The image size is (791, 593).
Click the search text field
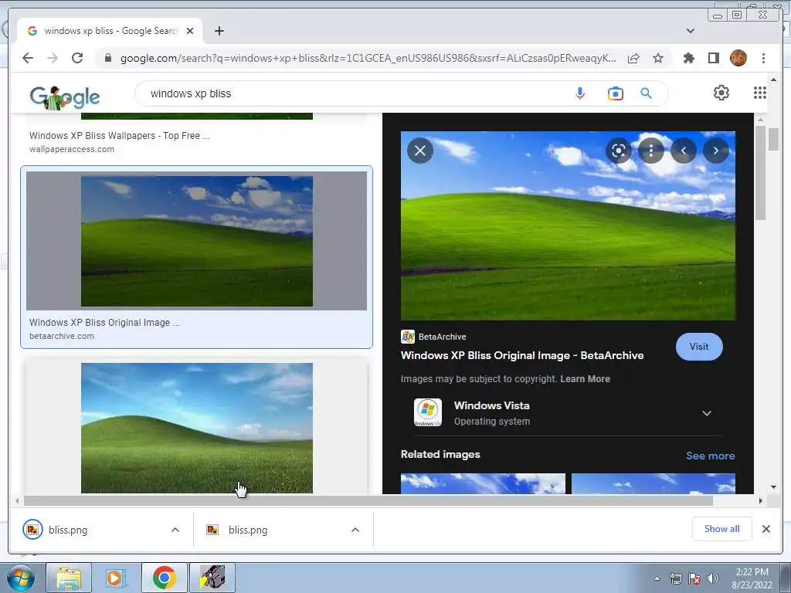(x=353, y=93)
